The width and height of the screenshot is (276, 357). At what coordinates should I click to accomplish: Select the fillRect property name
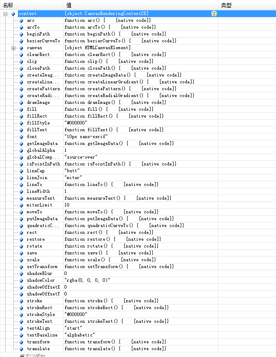tap(37, 116)
